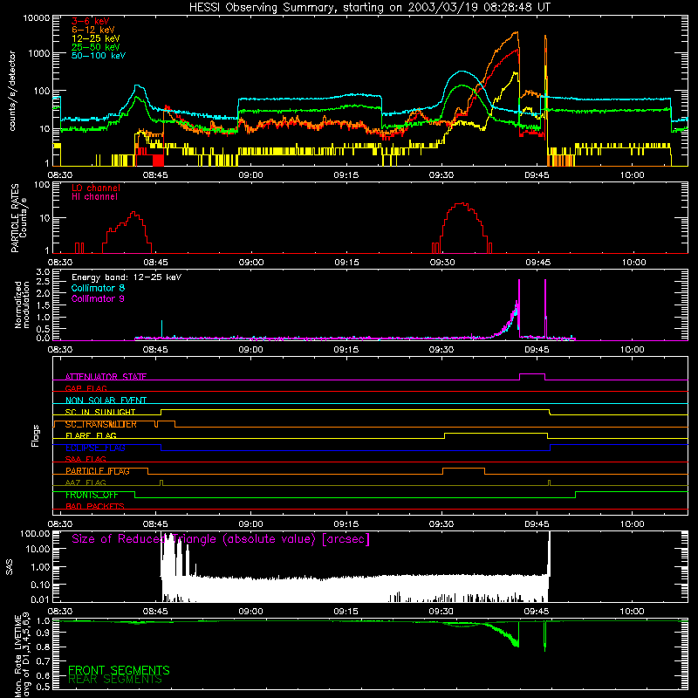Click the 09:15 tick under the count-rate plot
Screen dimensions: 698x698
[346, 175]
